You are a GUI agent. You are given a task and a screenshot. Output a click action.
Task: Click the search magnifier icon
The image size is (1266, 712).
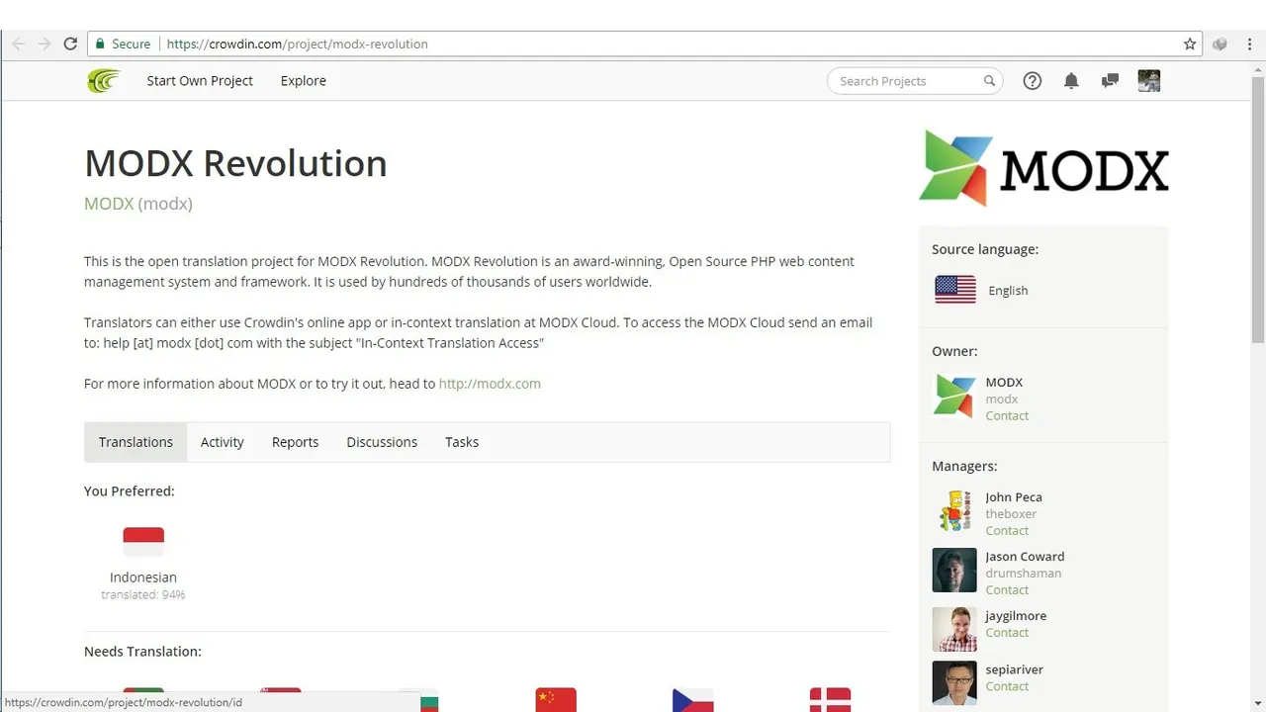coord(989,81)
